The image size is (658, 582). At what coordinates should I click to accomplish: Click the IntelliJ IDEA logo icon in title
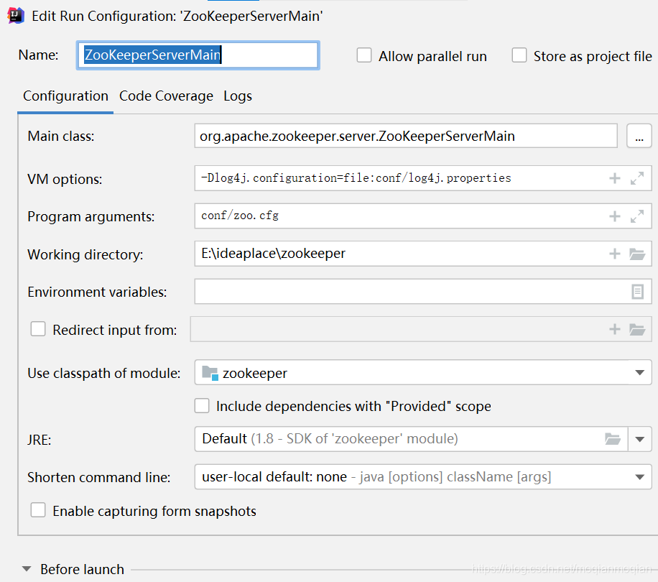pyautogui.click(x=16, y=16)
